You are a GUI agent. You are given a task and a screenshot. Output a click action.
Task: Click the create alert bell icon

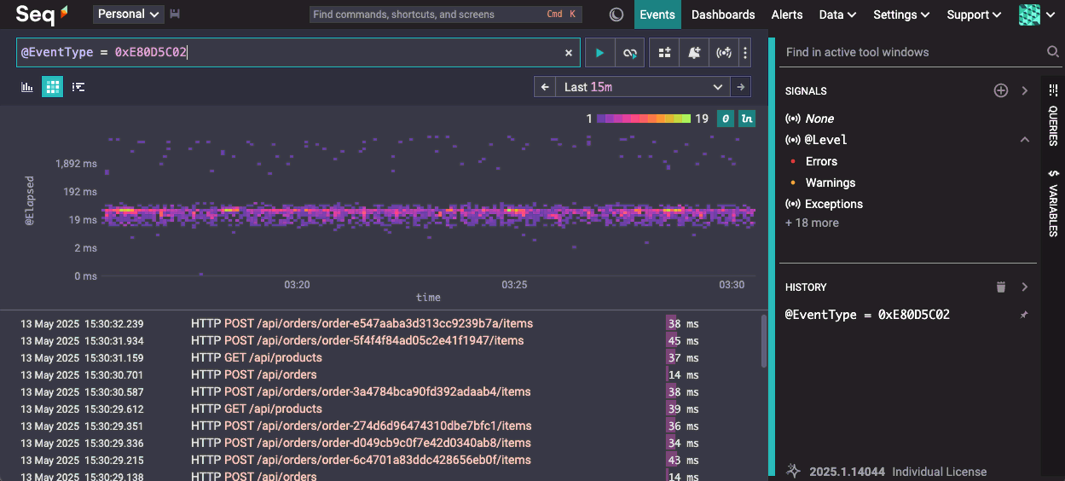coord(694,53)
